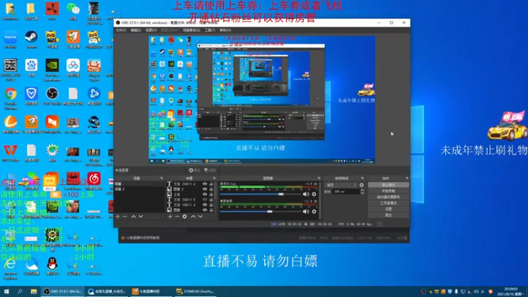Open the Google Chrome desktop shortcut
Viewport: 528px width, 297px height.
(x=11, y=98)
